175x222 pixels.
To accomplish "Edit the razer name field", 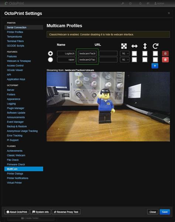I will point(66,60).
